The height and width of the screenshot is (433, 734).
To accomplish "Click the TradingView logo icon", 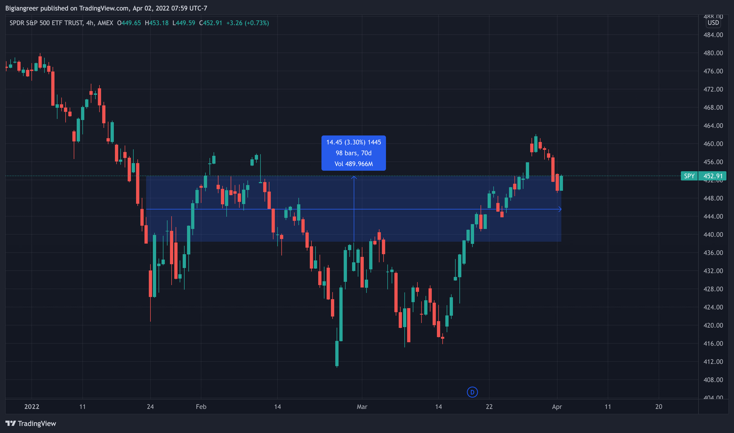I will [x=11, y=423].
